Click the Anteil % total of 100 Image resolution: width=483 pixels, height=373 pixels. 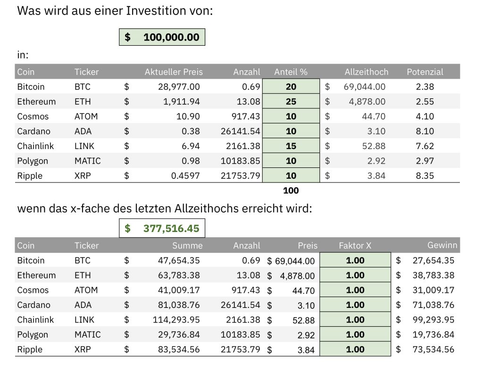coord(291,191)
